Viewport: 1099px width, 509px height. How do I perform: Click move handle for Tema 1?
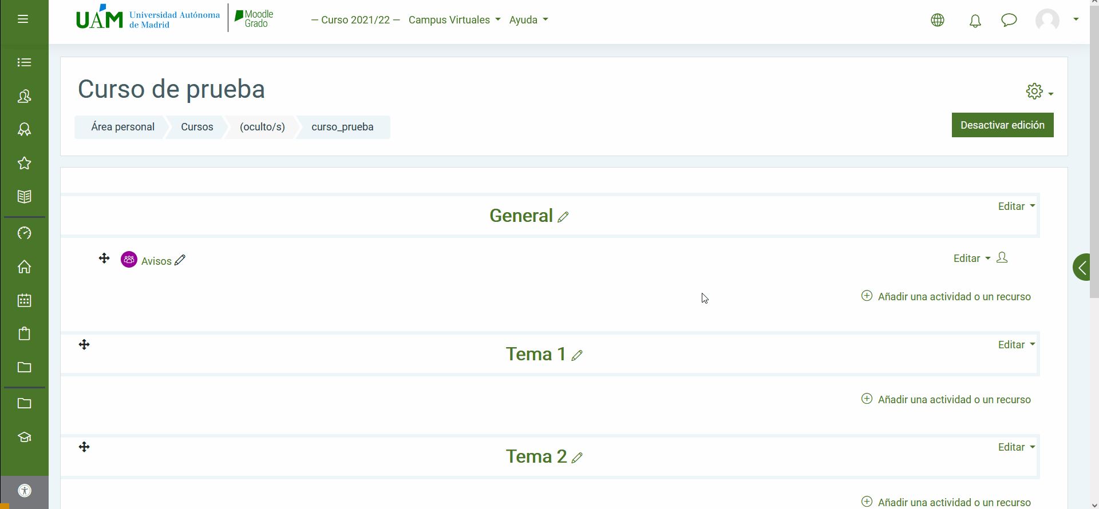[x=84, y=344]
